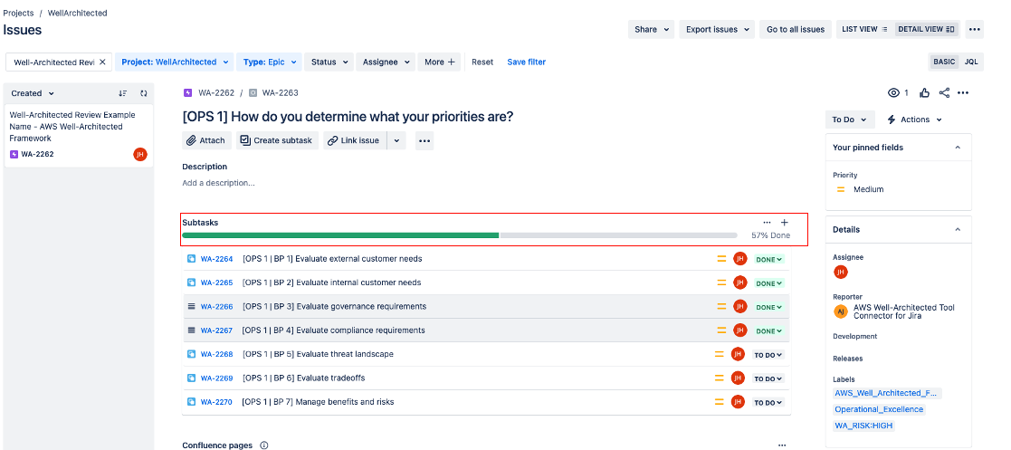Change the TO DO status of WA-2269
Image resolution: width=1011 pixels, height=450 pixels.
pyautogui.click(x=768, y=378)
